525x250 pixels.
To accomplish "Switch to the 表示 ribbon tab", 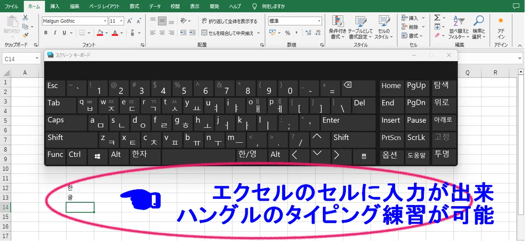I will (195, 7).
